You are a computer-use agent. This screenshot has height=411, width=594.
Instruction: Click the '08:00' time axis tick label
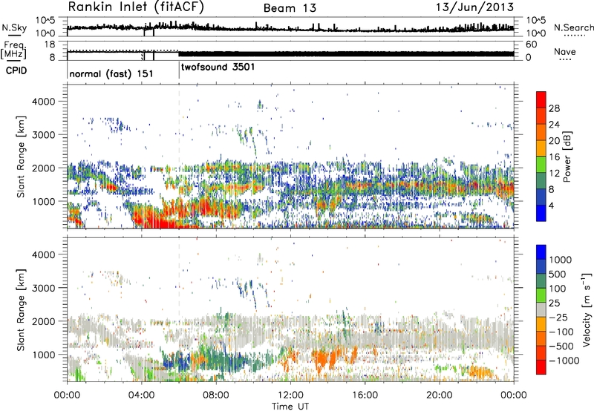[x=216, y=395]
